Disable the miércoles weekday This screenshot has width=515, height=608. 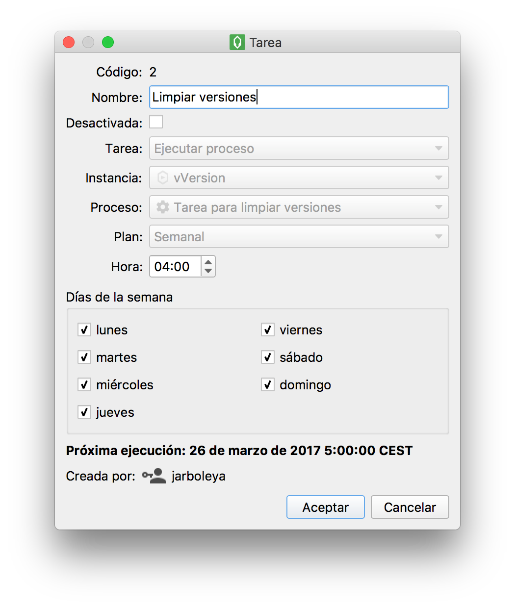coord(84,384)
